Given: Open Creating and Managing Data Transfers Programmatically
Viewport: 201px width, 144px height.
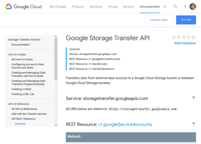Looking at the screenshot, I should 28,83.
